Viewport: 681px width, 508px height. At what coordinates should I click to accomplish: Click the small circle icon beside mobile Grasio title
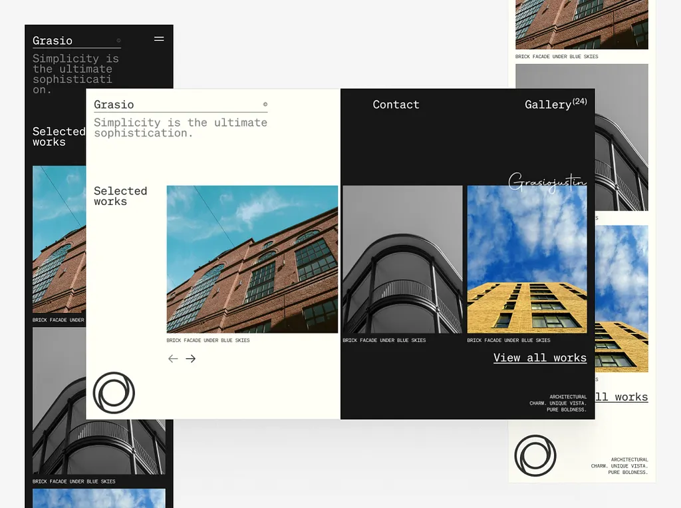pyautogui.click(x=118, y=41)
